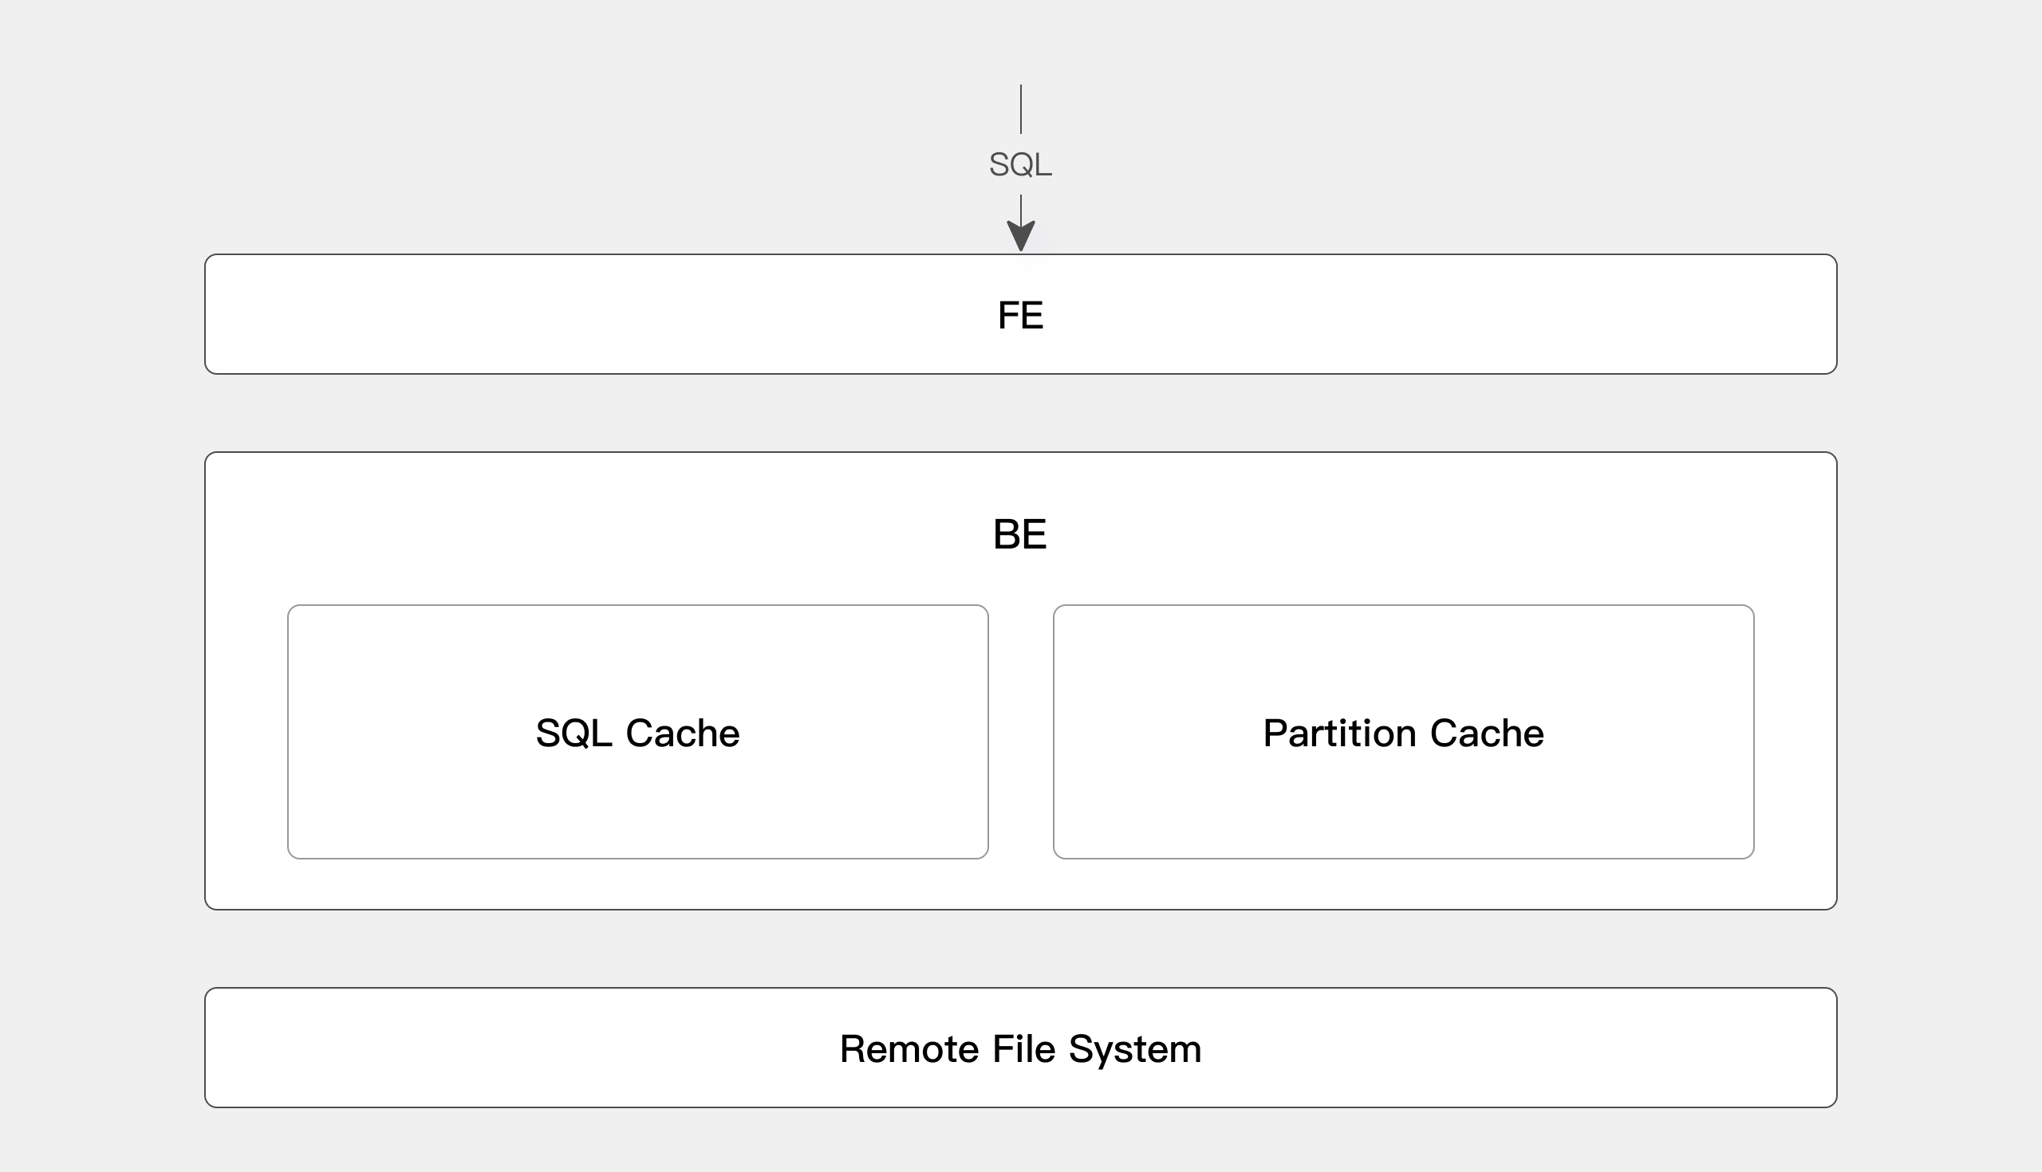The width and height of the screenshot is (2042, 1172).
Task: Select the FE box
Action: point(564,315)
